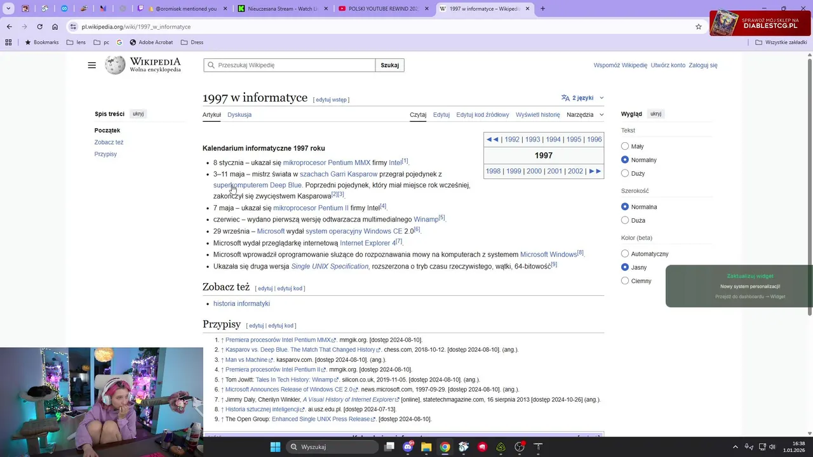This screenshot has height=457, width=813.
Task: Open the pc bookmarks folder
Action: [101, 43]
